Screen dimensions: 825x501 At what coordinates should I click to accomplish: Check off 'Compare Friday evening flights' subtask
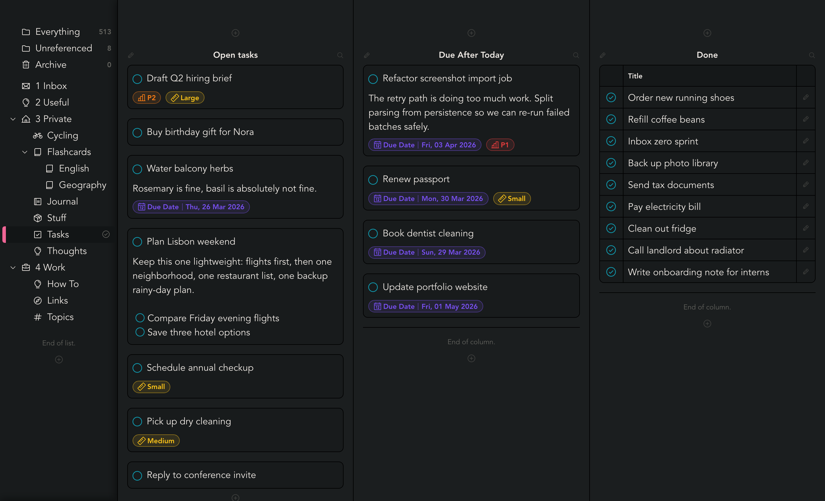click(x=140, y=318)
